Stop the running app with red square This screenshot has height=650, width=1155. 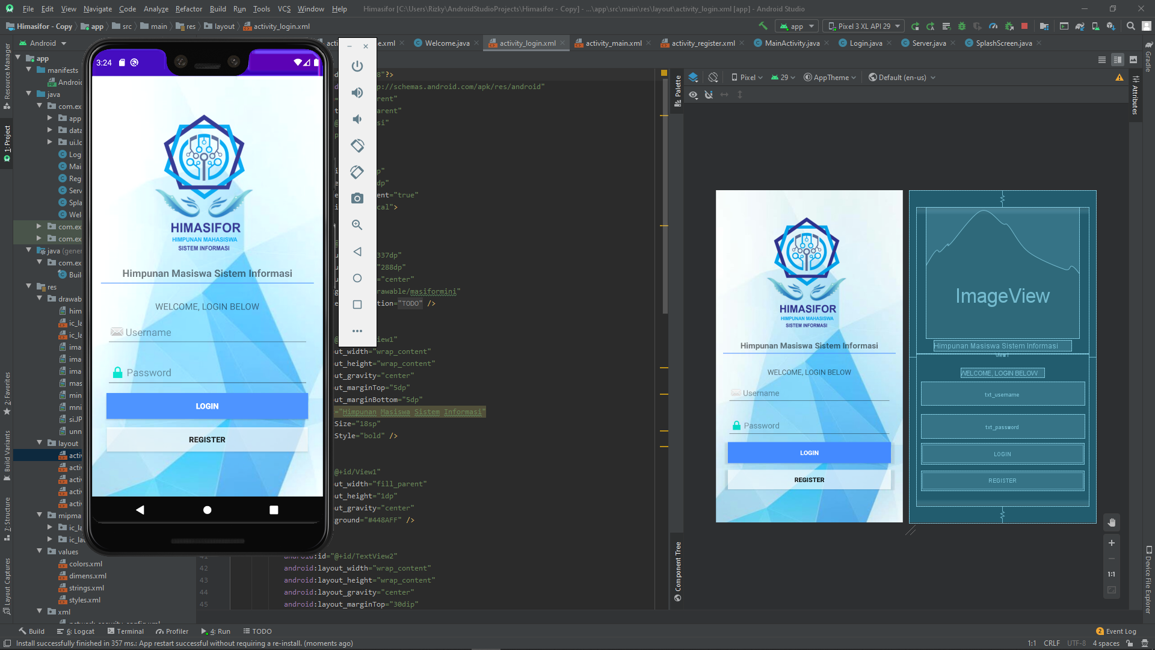click(1024, 26)
